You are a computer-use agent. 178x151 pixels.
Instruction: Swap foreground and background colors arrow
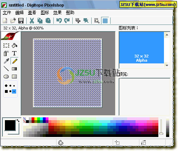point(18,121)
